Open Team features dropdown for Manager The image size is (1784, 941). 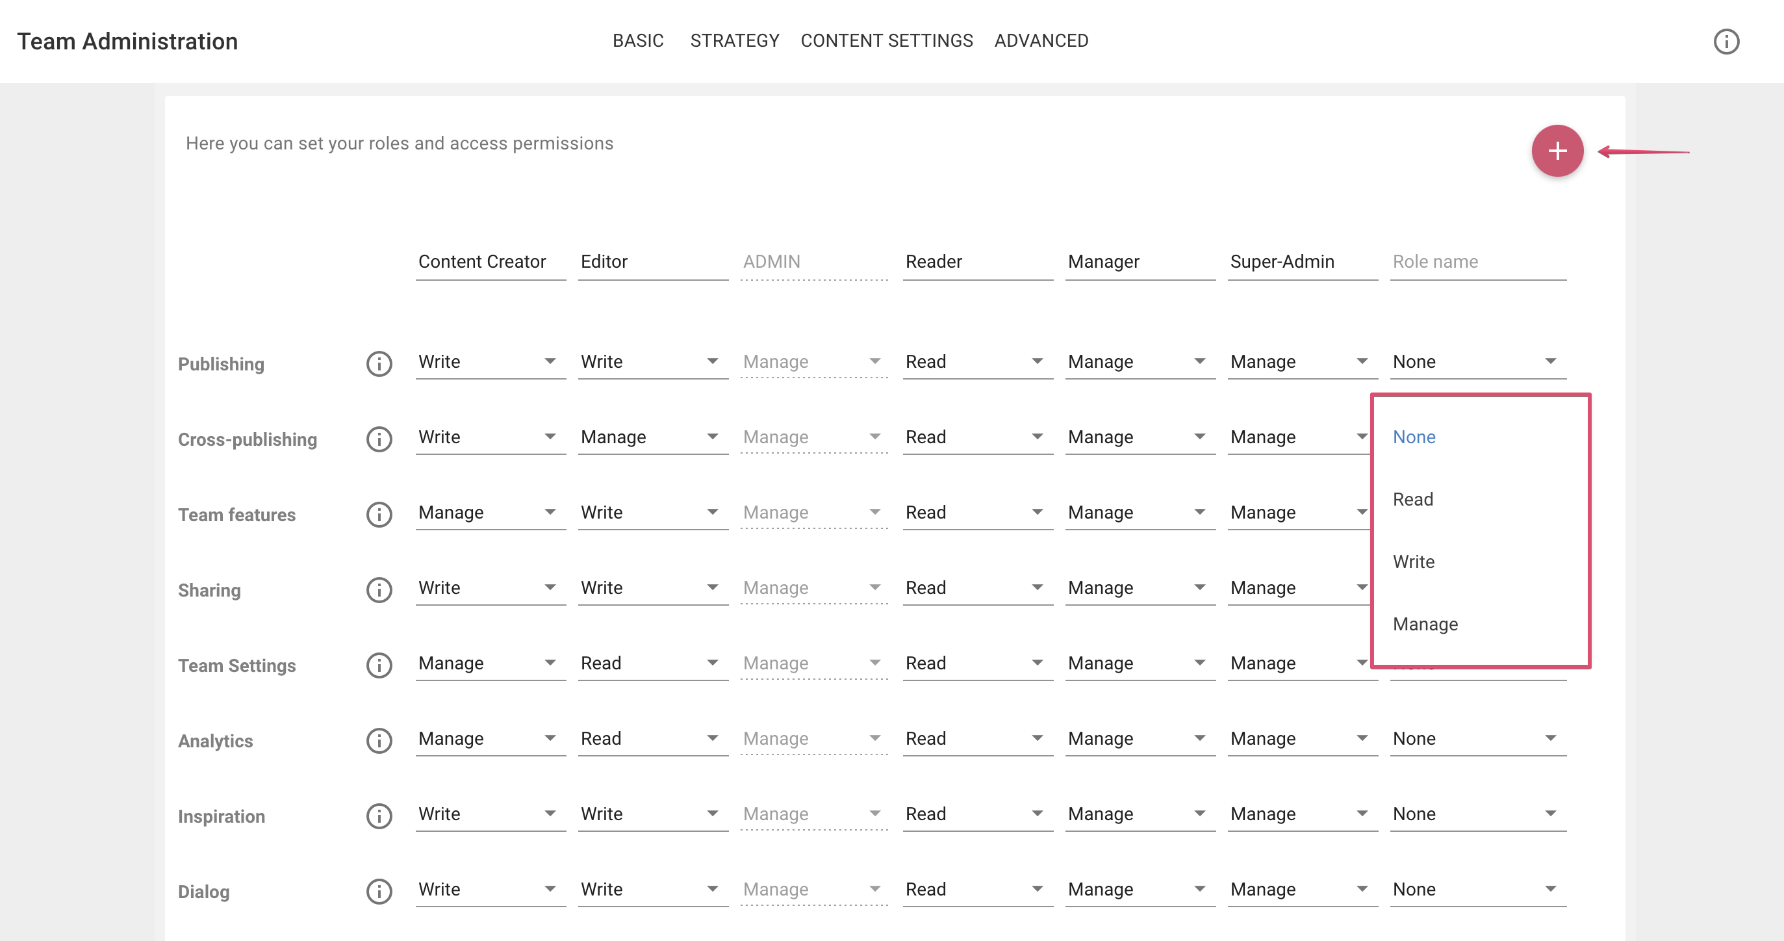tap(1140, 513)
